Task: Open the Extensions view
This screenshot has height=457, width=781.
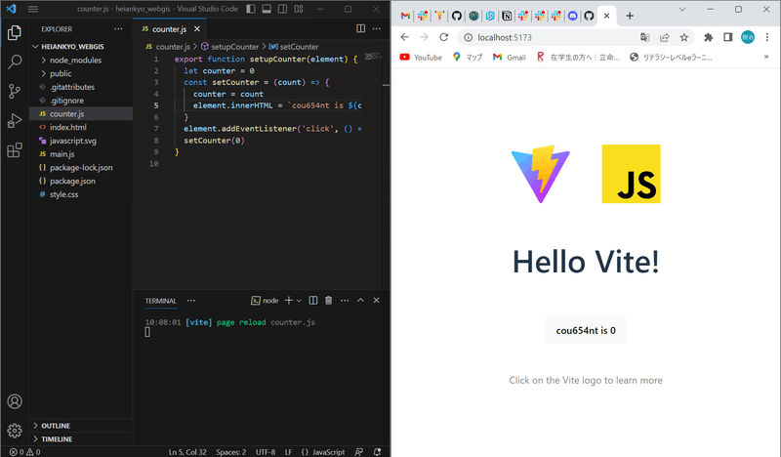Action: [x=15, y=150]
